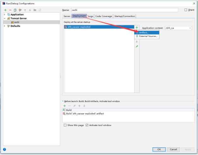Screen dimensions: 198x155
Task: Add before-launch task green plus
Action: [64, 106]
